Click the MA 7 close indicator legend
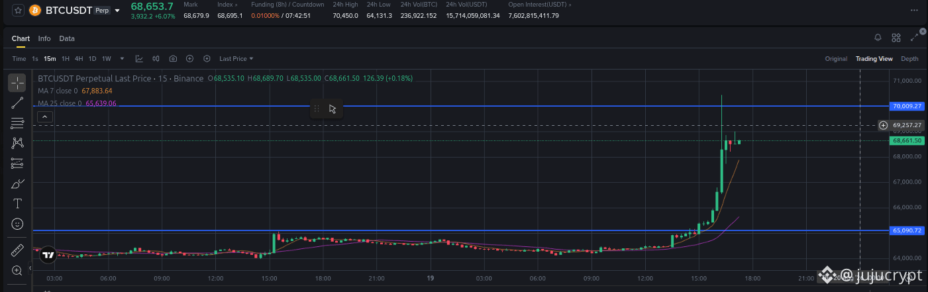Viewport: 928px width, 292px height. click(75, 91)
